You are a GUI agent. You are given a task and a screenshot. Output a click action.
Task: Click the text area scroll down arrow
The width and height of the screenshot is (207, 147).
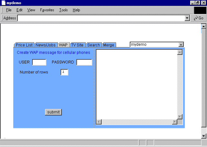(180, 116)
